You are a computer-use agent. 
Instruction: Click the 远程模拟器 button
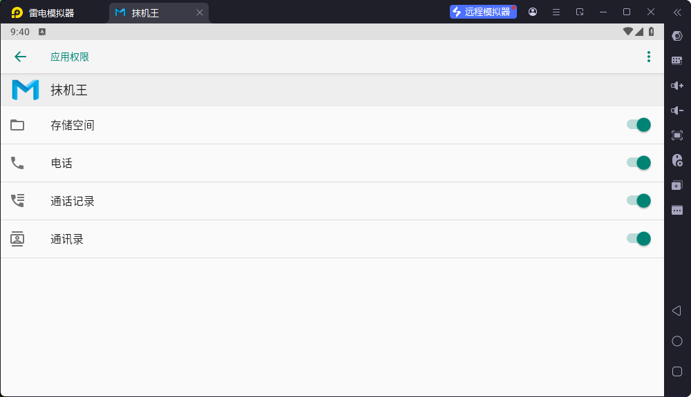tap(483, 12)
